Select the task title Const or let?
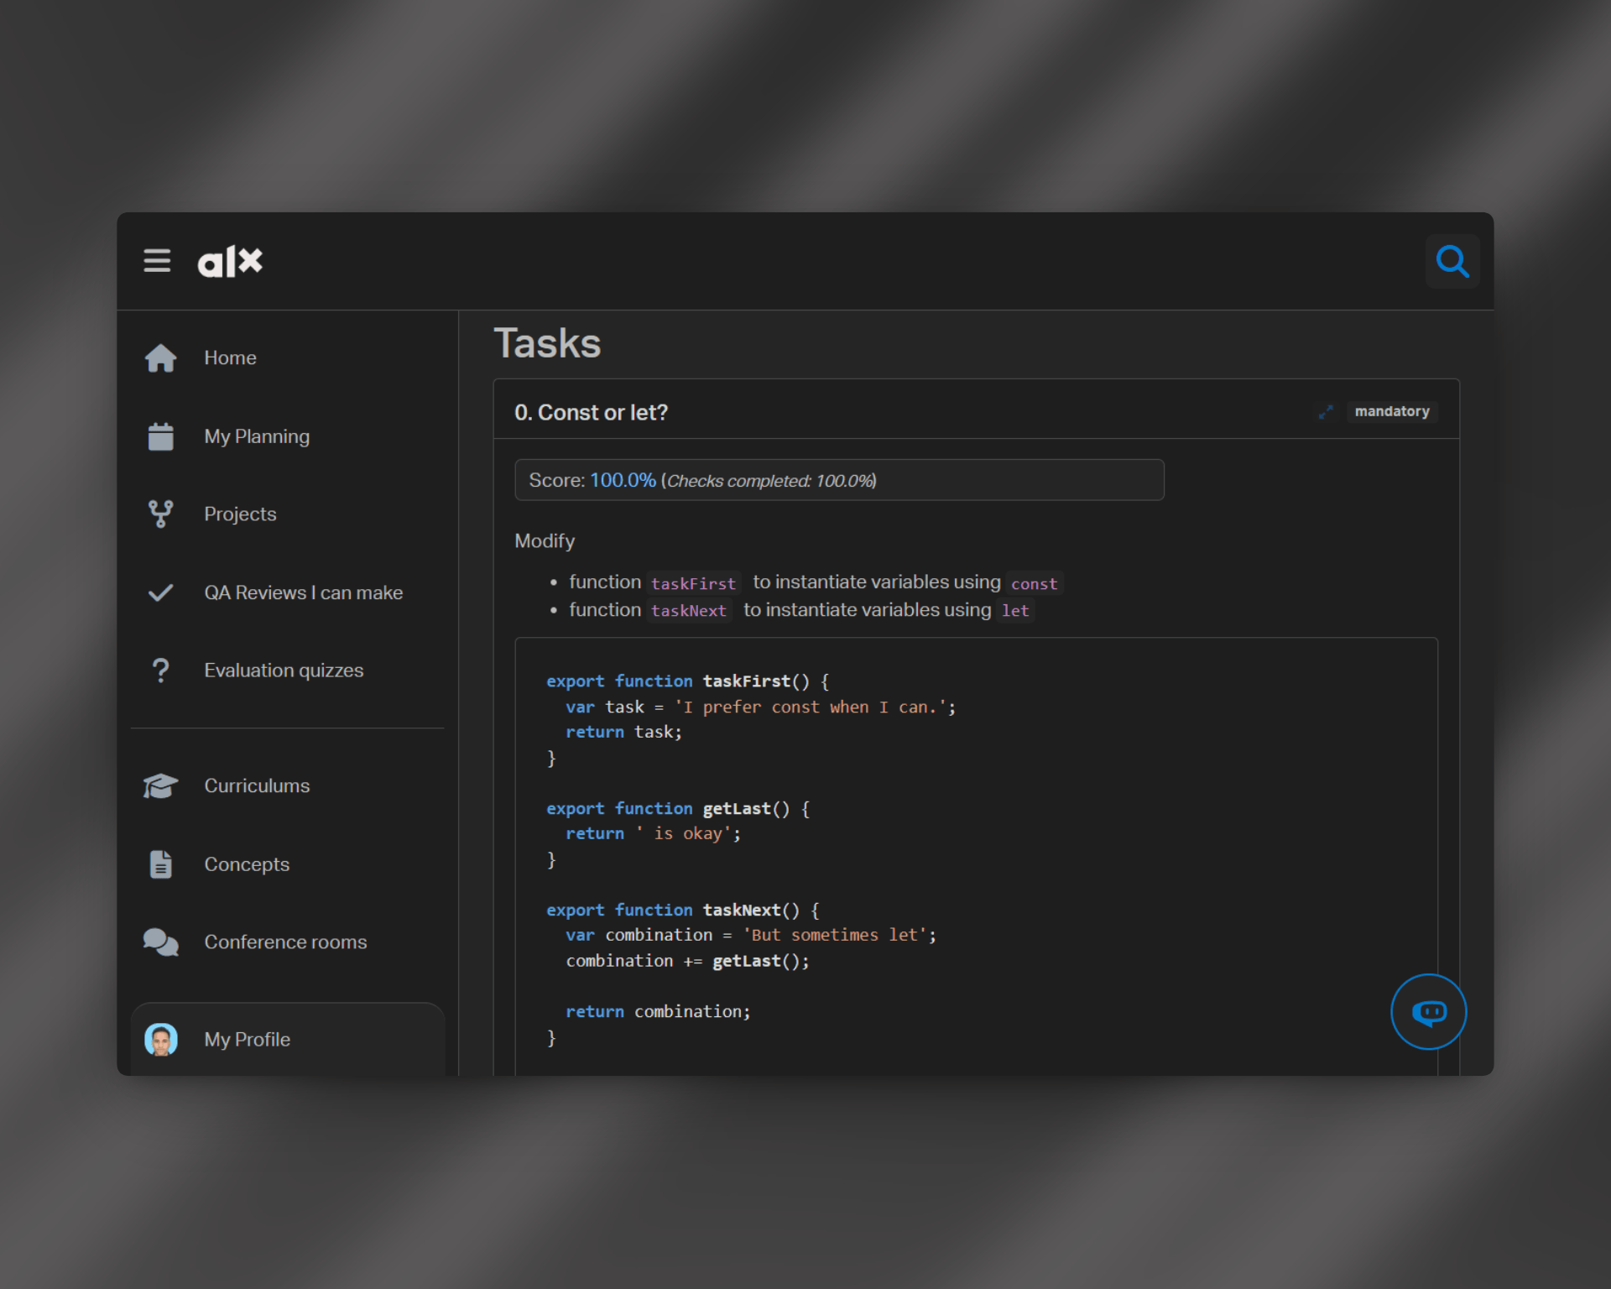Image resolution: width=1611 pixels, height=1289 pixels. (592, 412)
